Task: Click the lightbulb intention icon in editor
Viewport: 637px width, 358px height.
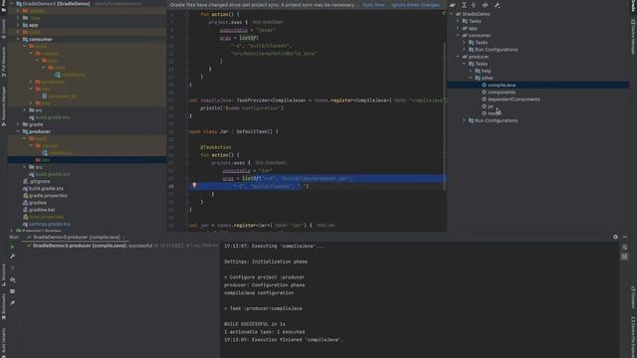Action: pos(194,186)
